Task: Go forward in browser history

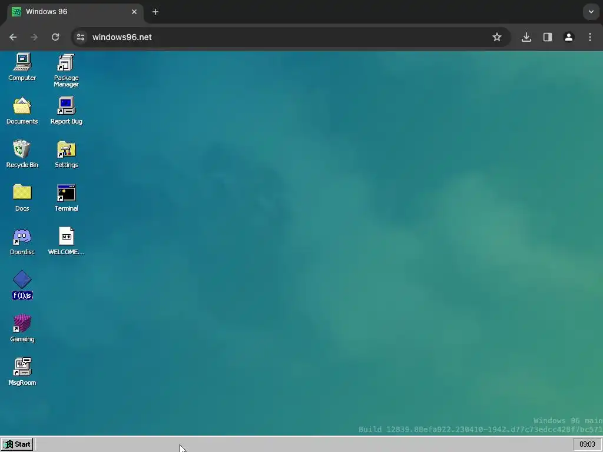Action: [x=34, y=37]
